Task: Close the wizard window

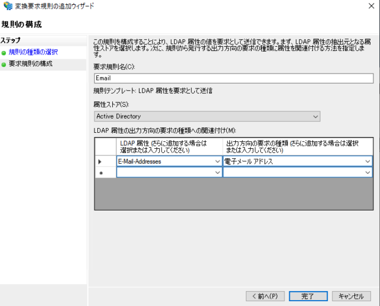Action: (371, 6)
